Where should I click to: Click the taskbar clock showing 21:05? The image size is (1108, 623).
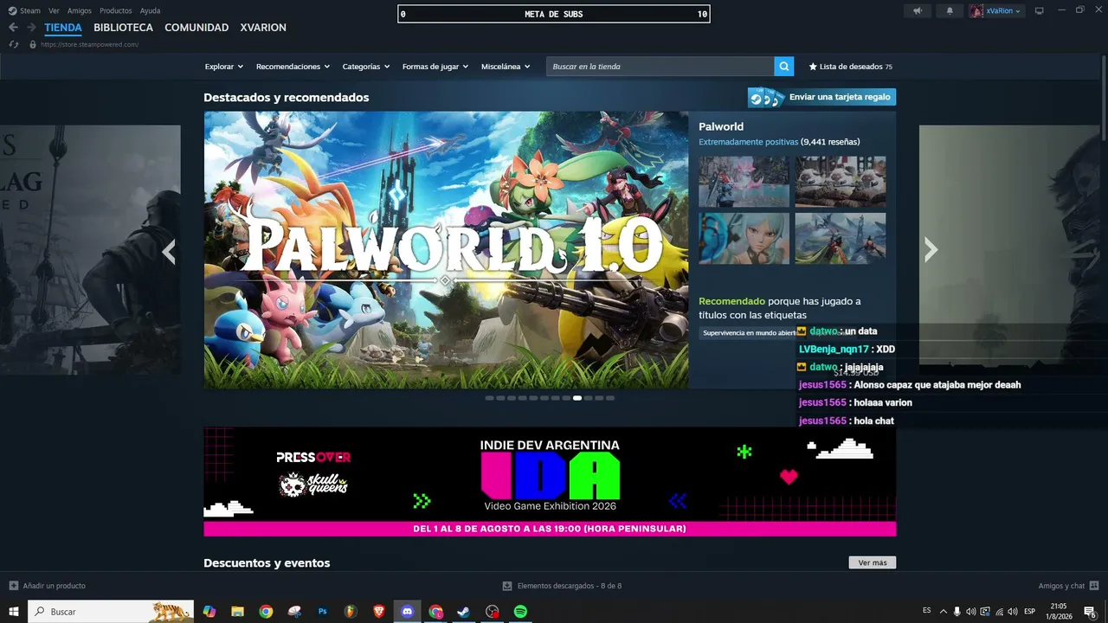coord(1059,612)
